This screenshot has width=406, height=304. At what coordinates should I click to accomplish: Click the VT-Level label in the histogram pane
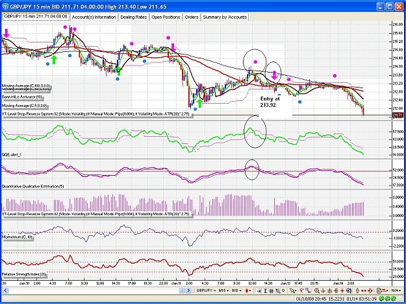coord(95,214)
